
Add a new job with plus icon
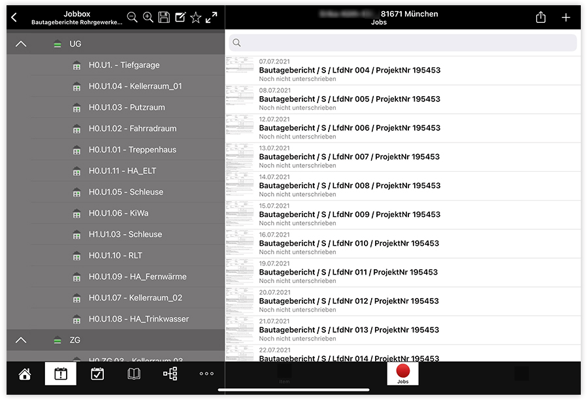click(566, 18)
